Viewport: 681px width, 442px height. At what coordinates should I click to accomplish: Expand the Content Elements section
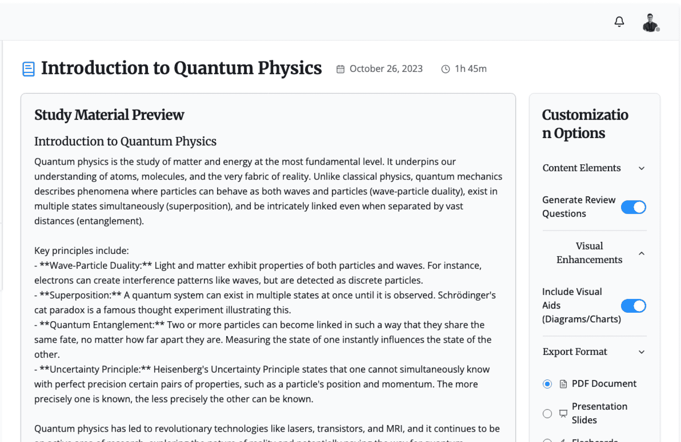pos(641,168)
